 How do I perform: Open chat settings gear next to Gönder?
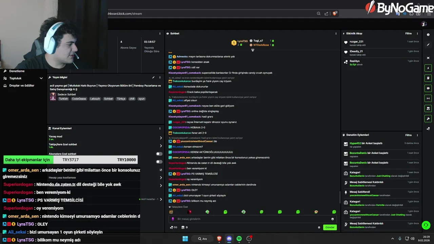(319, 227)
